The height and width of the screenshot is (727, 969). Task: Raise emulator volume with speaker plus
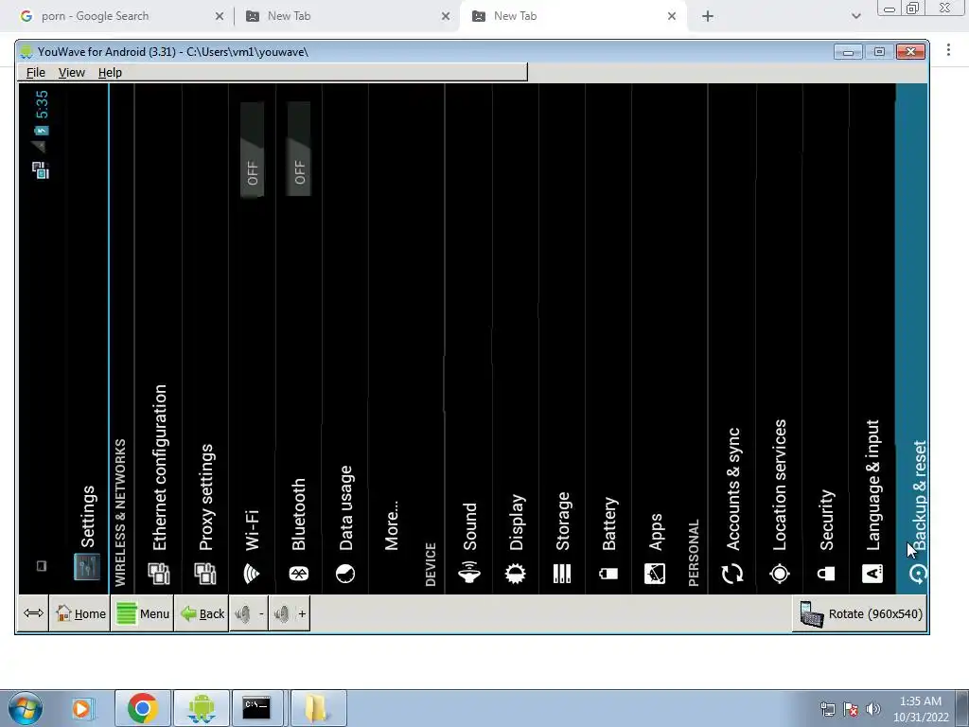click(x=290, y=613)
